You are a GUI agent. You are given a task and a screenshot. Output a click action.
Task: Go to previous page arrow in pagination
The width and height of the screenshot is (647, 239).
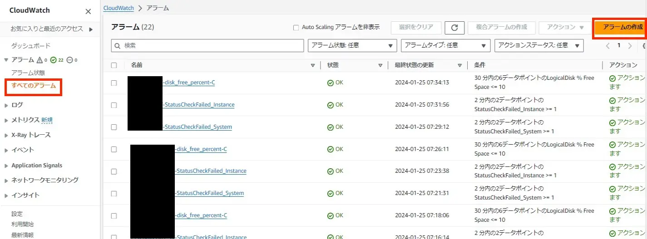[x=608, y=45]
